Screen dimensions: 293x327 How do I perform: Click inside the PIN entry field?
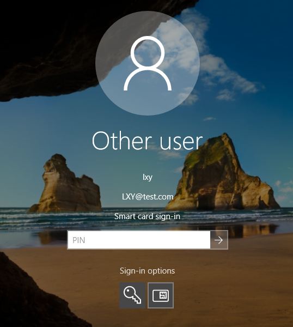[x=139, y=240]
